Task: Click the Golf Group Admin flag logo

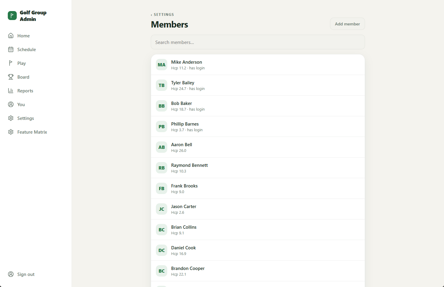Action: (x=12, y=16)
